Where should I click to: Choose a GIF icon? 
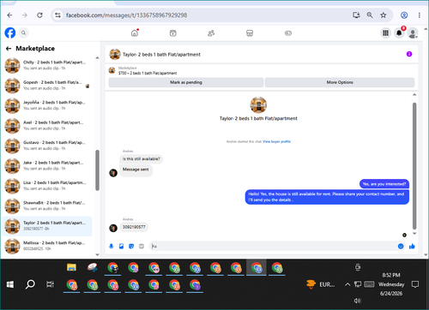pyautogui.click(x=142, y=246)
